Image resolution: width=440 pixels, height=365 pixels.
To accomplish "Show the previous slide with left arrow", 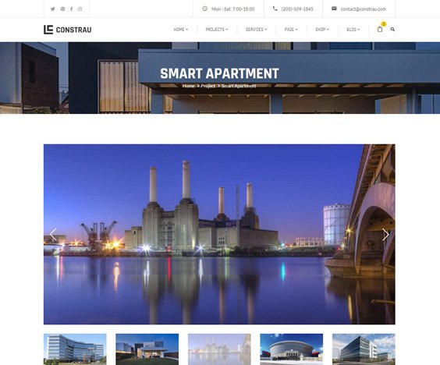I will point(53,235).
